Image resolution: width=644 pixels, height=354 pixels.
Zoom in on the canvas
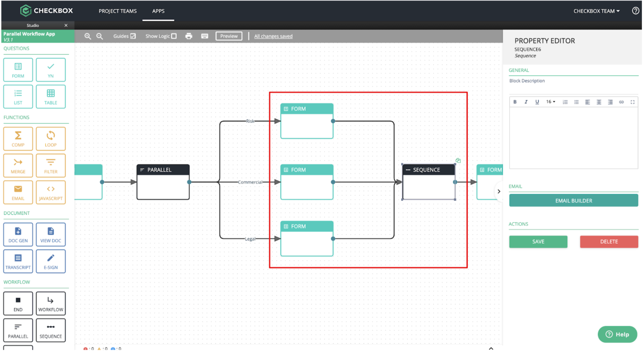[87, 36]
